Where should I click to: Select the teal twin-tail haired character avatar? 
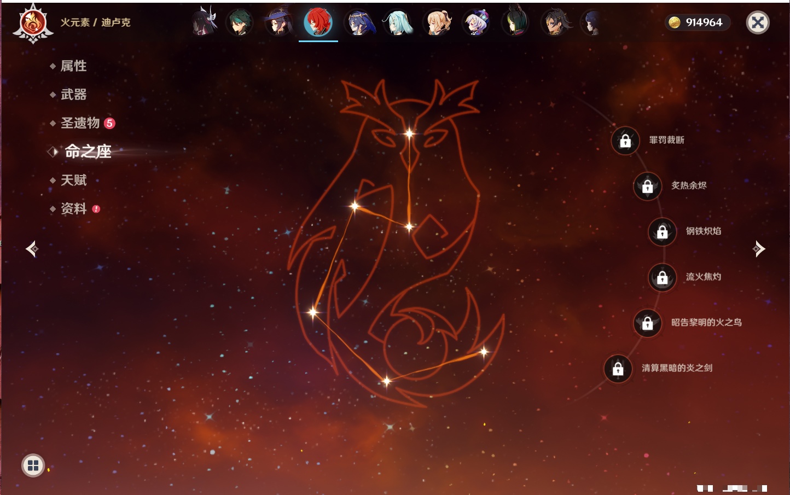398,22
